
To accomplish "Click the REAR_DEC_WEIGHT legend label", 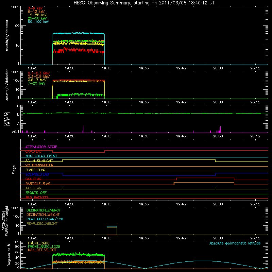I will pyautogui.click(x=42, y=224).
